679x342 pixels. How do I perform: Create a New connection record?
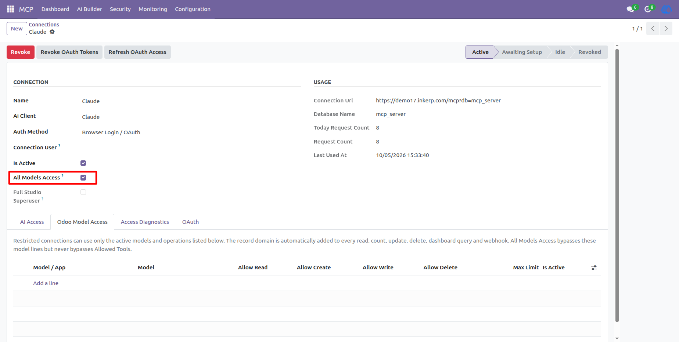point(17,29)
